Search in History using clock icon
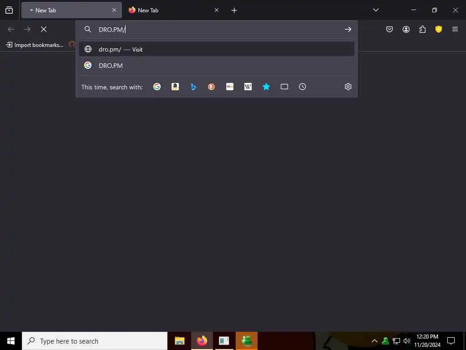Viewport: 466px width, 350px height. [x=302, y=87]
